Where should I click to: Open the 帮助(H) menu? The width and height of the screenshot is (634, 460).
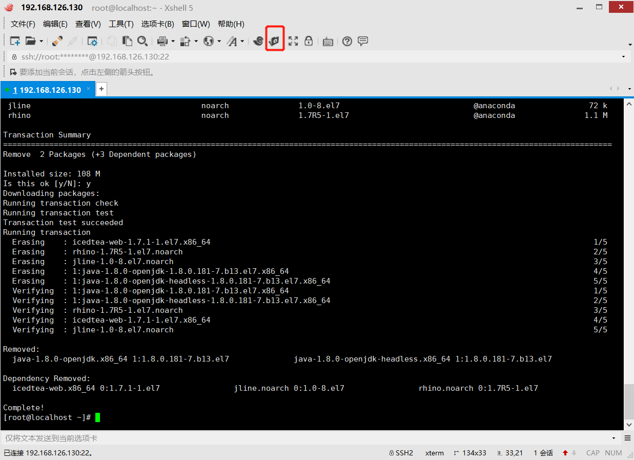pos(231,24)
